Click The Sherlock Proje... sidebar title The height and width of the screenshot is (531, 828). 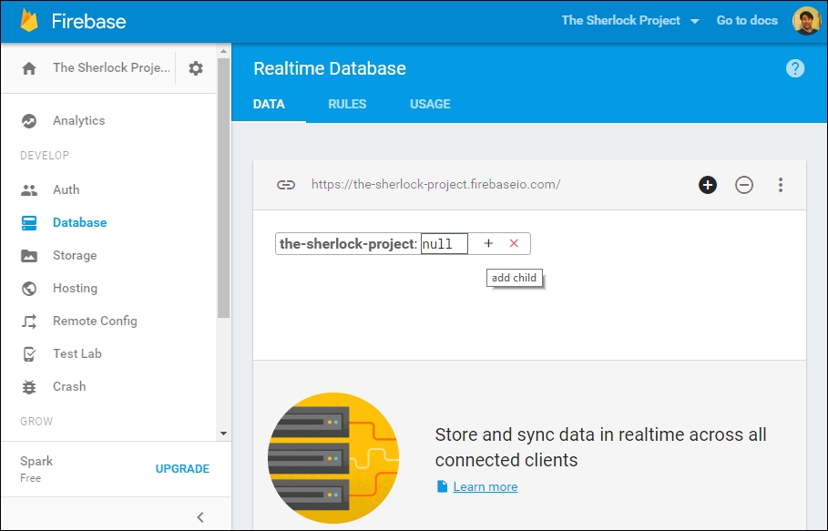111,68
